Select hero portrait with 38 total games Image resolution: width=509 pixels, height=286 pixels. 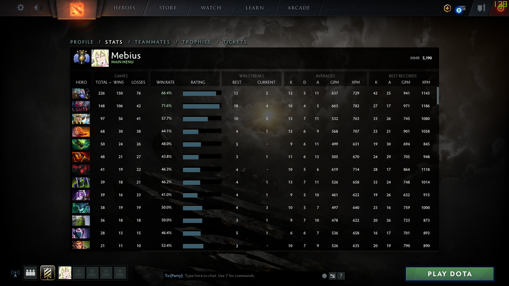click(x=81, y=208)
